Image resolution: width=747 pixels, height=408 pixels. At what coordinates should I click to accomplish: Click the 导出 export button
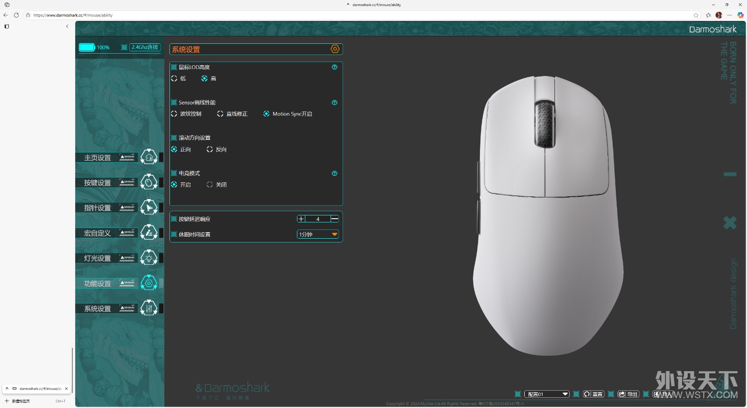628,394
